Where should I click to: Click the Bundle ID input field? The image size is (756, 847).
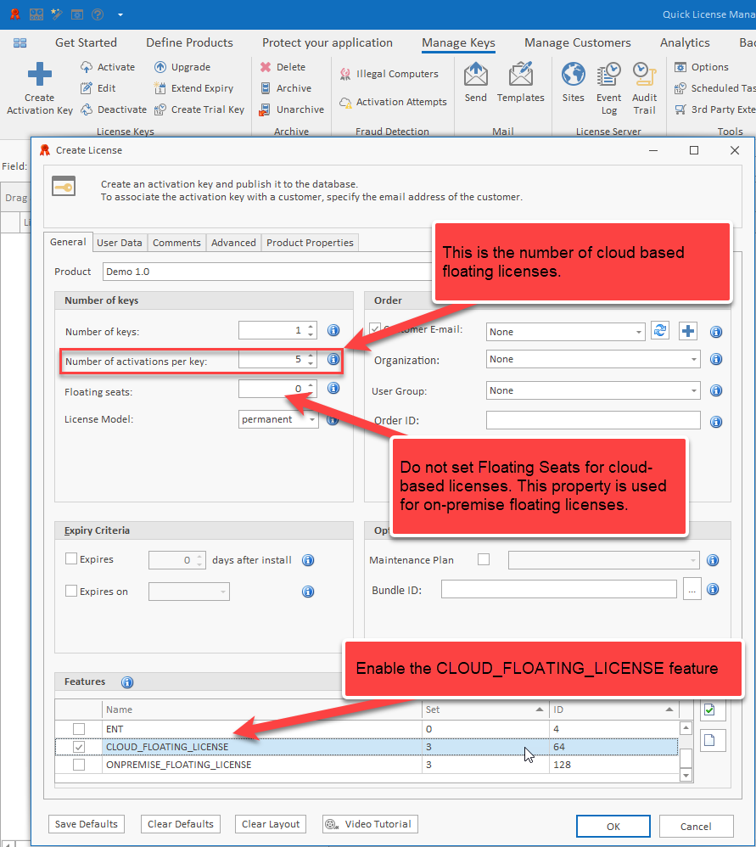[x=559, y=589]
